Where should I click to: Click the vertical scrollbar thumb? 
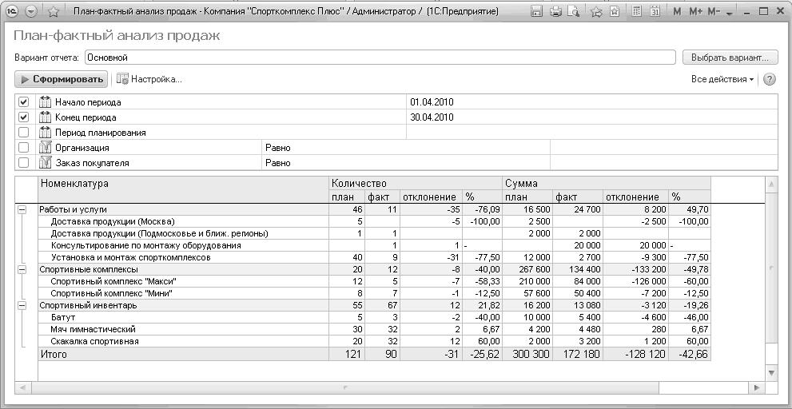[x=771, y=268]
